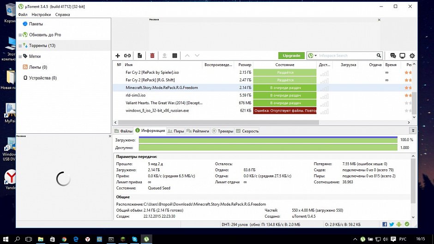Switch to the Пиры tab
The width and height of the screenshot is (434, 244).
point(176,131)
